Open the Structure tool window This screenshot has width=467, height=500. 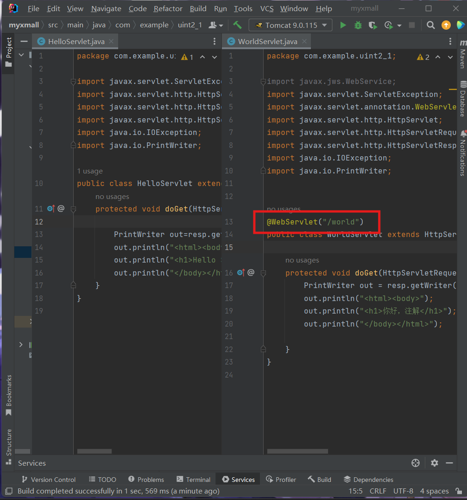pyautogui.click(x=9, y=446)
